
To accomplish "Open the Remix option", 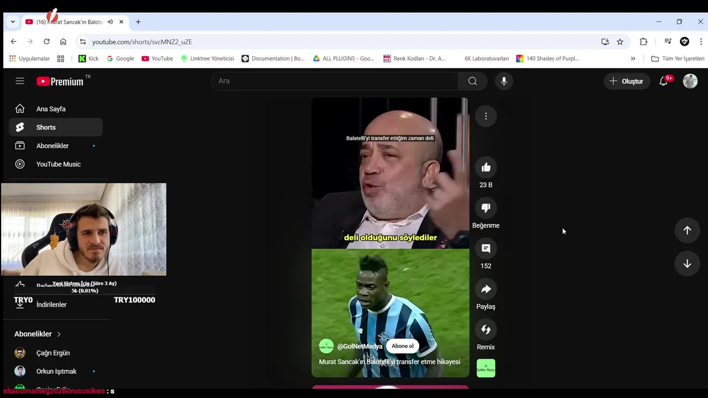I will tap(486, 329).
